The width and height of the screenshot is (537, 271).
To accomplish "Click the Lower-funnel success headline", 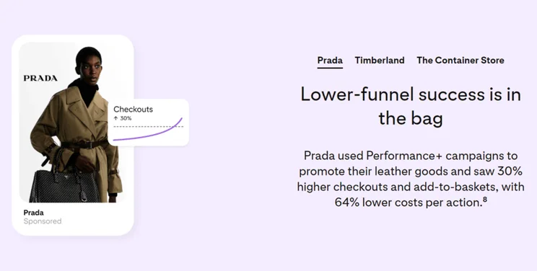I will [x=411, y=106].
